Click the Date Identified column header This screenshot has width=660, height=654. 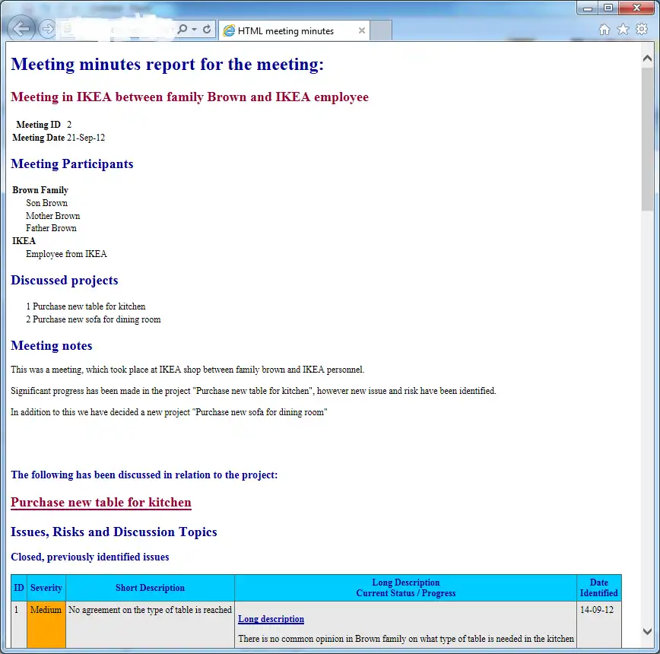599,588
